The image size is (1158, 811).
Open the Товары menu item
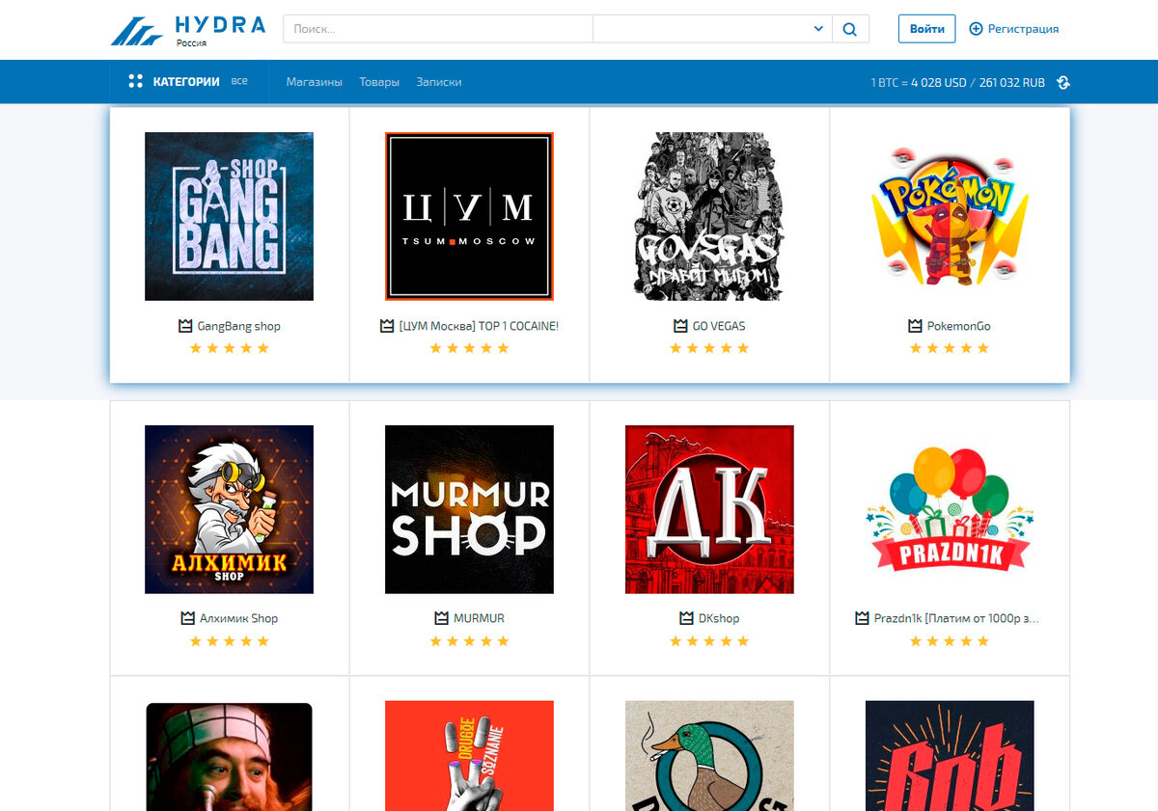(x=379, y=82)
